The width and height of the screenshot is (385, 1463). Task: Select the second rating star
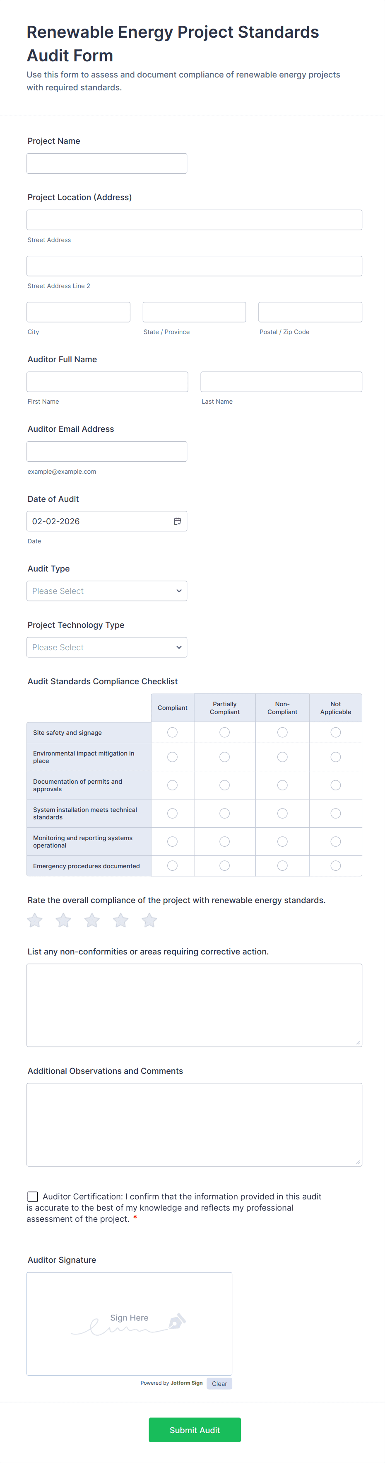[63, 920]
